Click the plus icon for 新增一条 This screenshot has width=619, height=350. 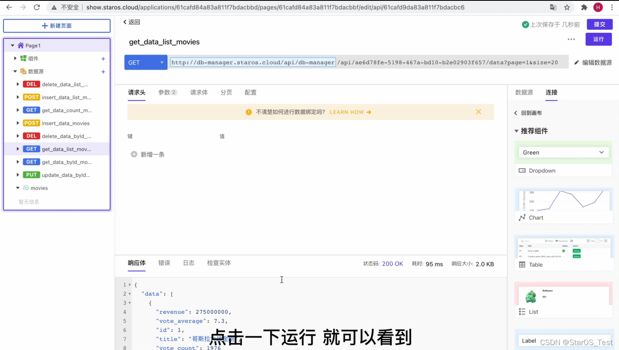134,154
